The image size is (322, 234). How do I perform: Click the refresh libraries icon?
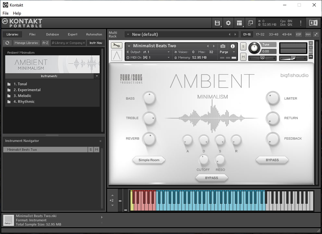tap(7, 43)
